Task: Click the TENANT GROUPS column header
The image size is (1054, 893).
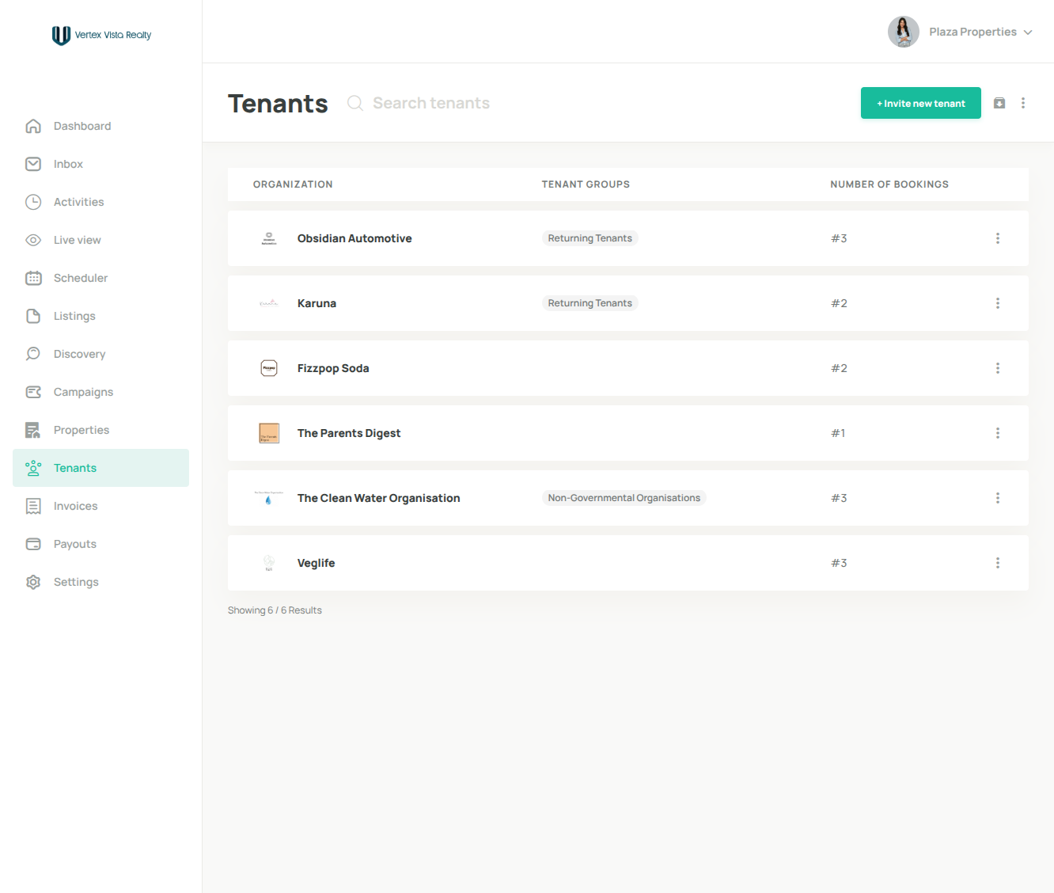Action: pos(586,184)
